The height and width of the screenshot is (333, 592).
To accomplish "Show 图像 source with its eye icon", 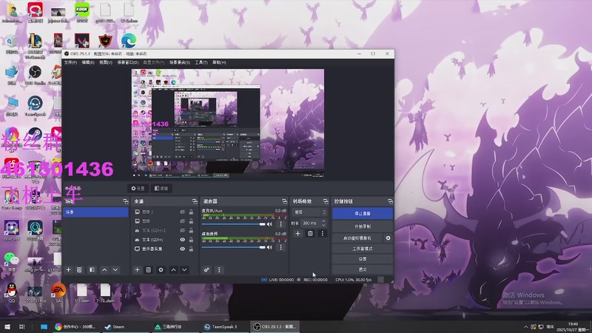I will tap(182, 221).
